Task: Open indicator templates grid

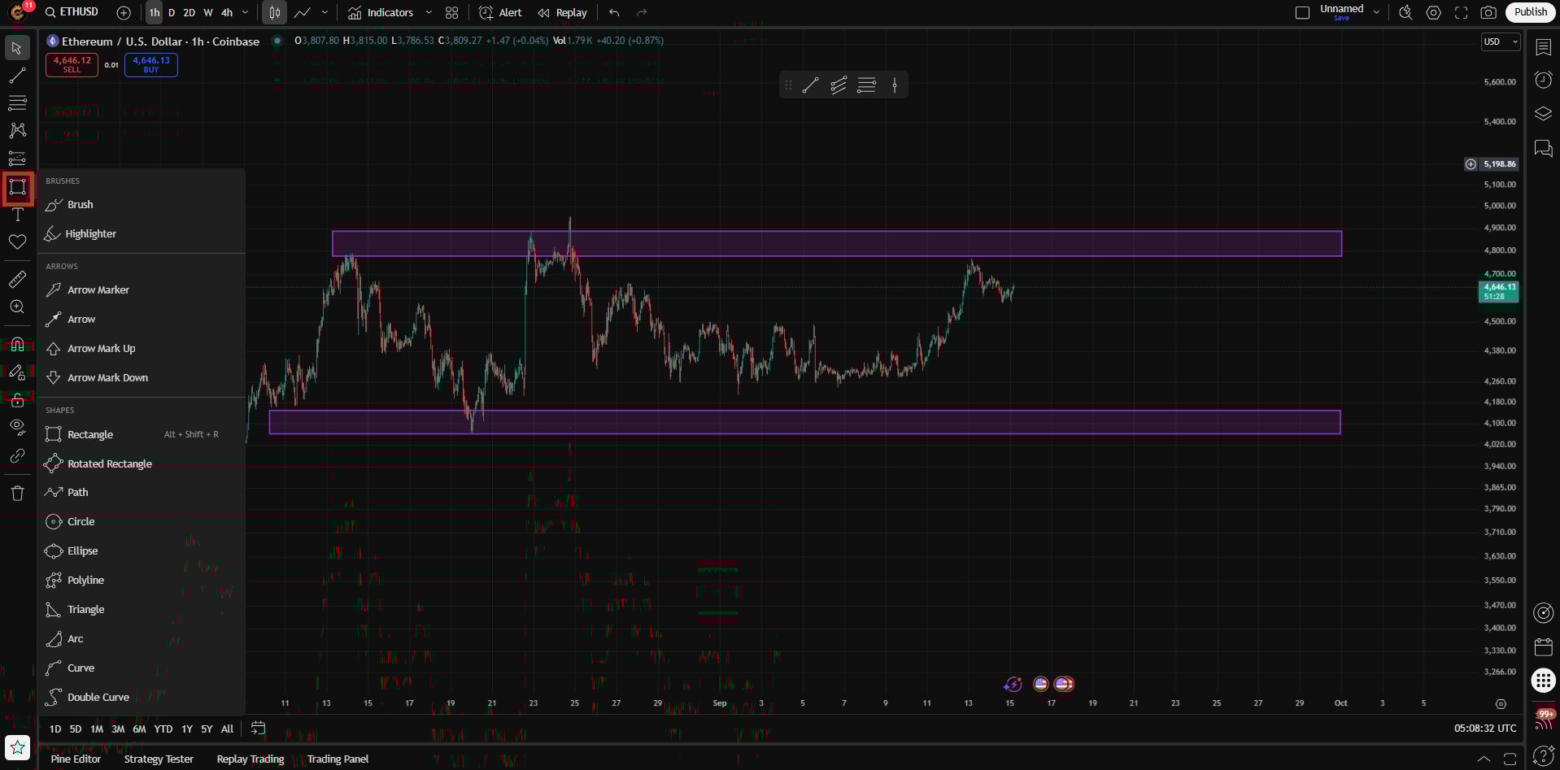Action: coord(452,12)
